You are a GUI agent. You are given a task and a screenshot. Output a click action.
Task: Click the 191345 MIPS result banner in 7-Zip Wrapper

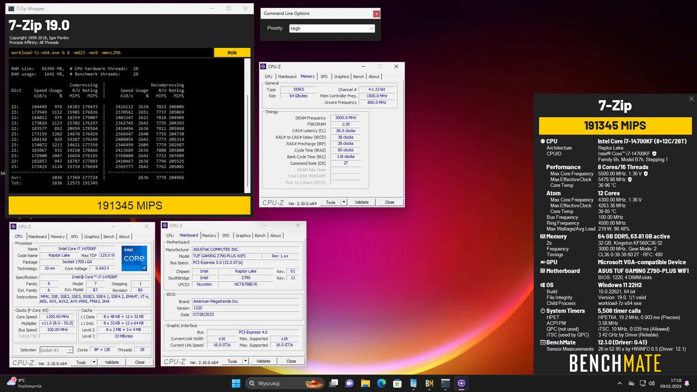coord(130,205)
